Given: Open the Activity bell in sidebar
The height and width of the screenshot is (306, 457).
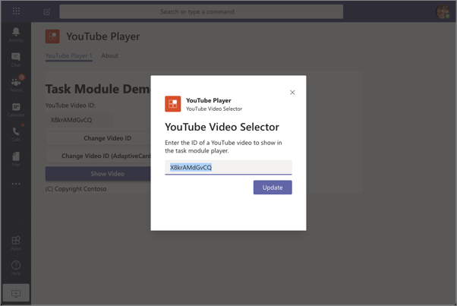Looking at the screenshot, I should point(16,34).
